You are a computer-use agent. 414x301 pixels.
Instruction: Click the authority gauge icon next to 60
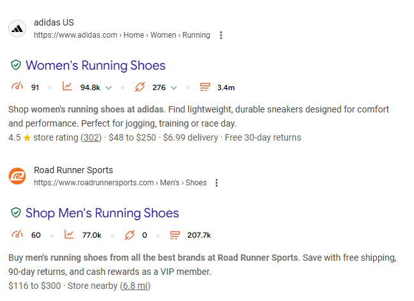tap(17, 234)
